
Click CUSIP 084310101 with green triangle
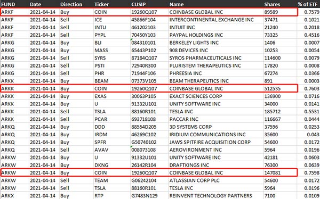[149, 43]
